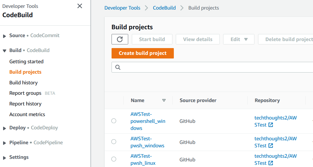Screen dimensions: 313x167
Task: Open external link icon for AWSTest-powershell_windows repository
Action: [271, 125]
